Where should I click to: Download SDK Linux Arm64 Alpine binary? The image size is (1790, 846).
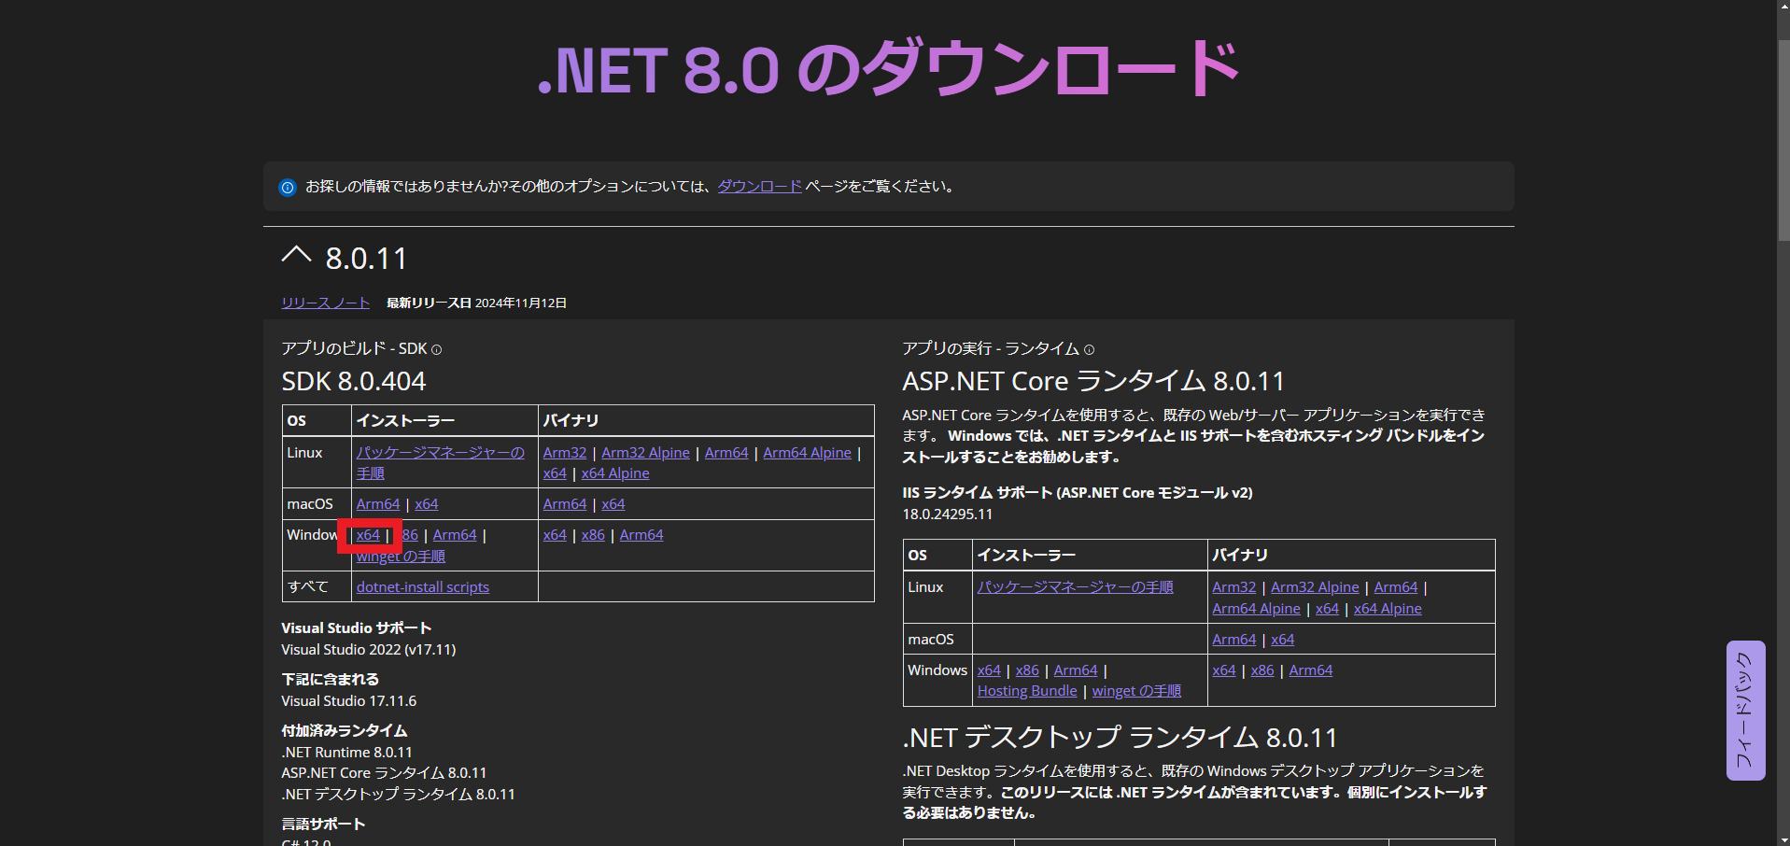(x=807, y=452)
